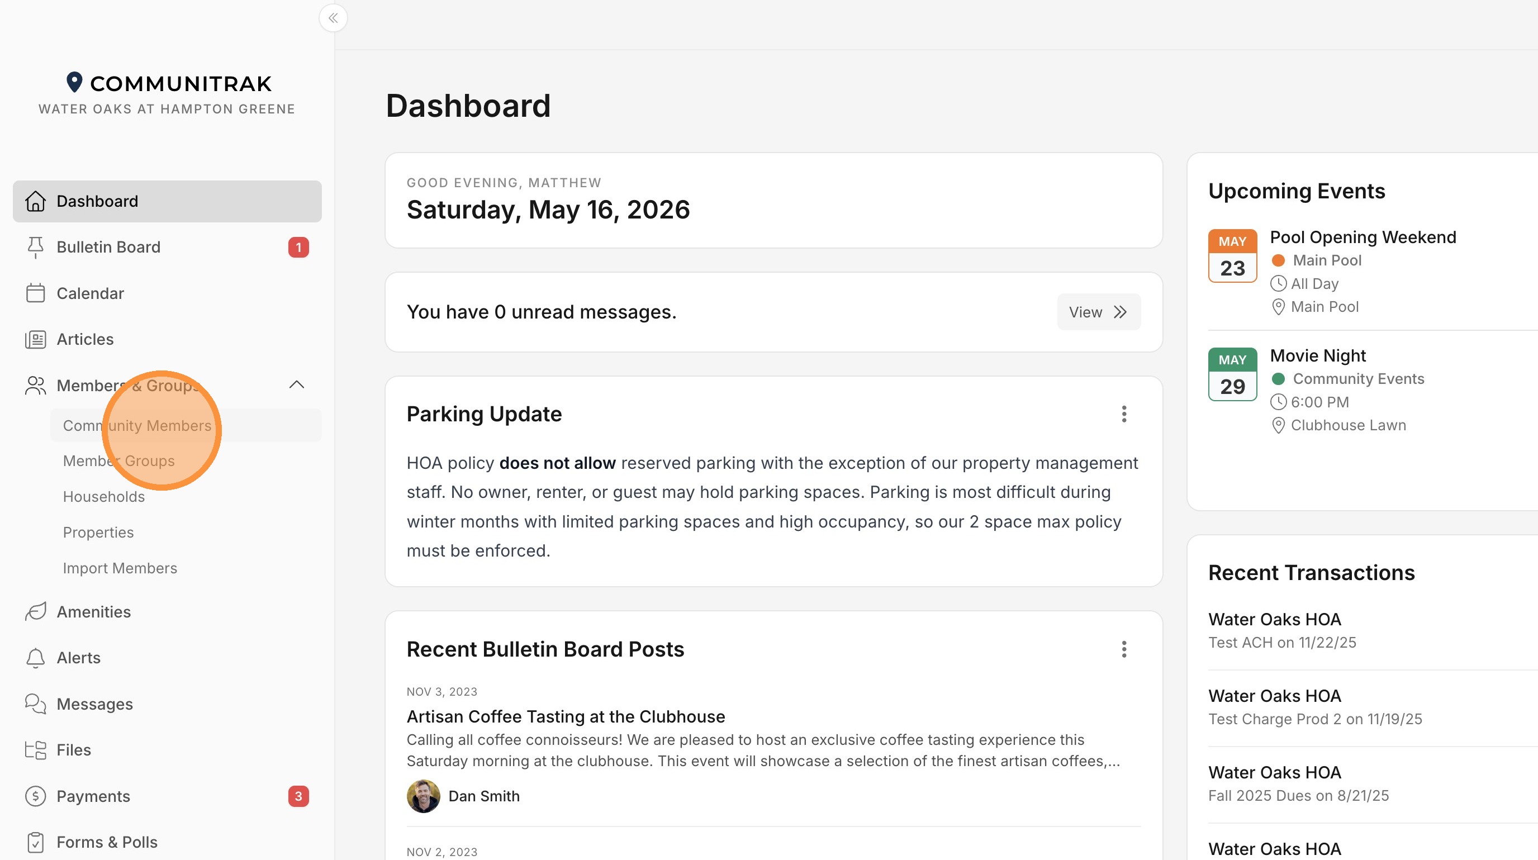Select Import Members in sidebar
The height and width of the screenshot is (860, 1538).
pos(120,568)
